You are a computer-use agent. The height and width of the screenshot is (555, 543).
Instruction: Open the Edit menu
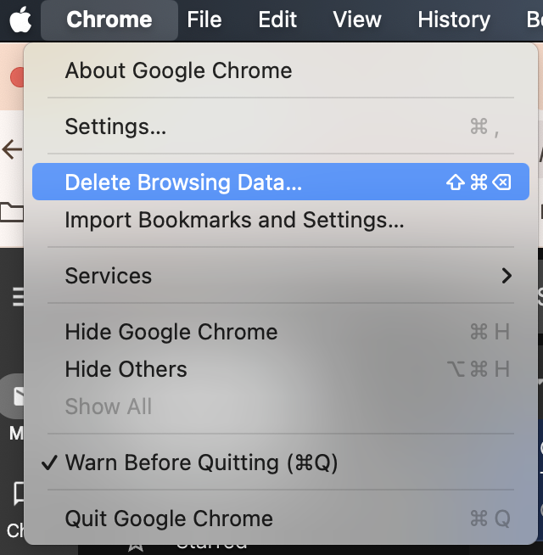pyautogui.click(x=277, y=20)
